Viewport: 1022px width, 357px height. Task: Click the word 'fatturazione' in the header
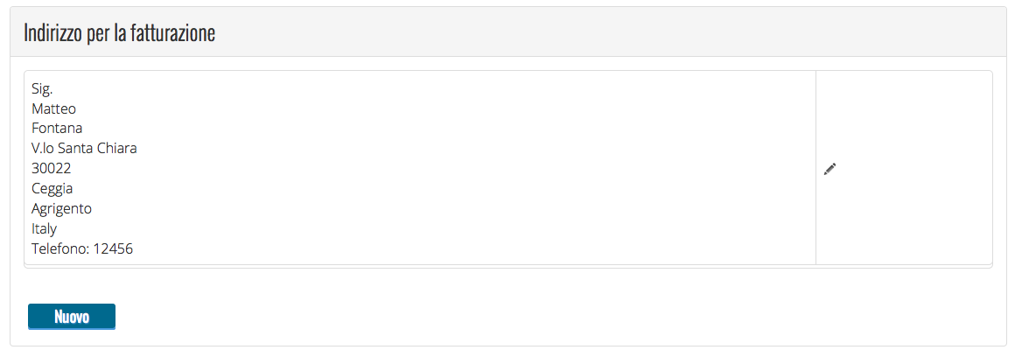click(x=173, y=33)
